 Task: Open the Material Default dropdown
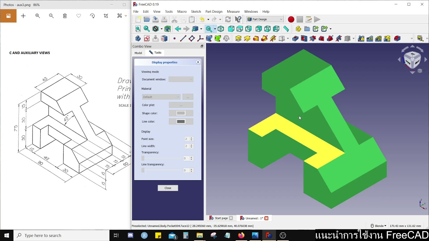point(161,97)
